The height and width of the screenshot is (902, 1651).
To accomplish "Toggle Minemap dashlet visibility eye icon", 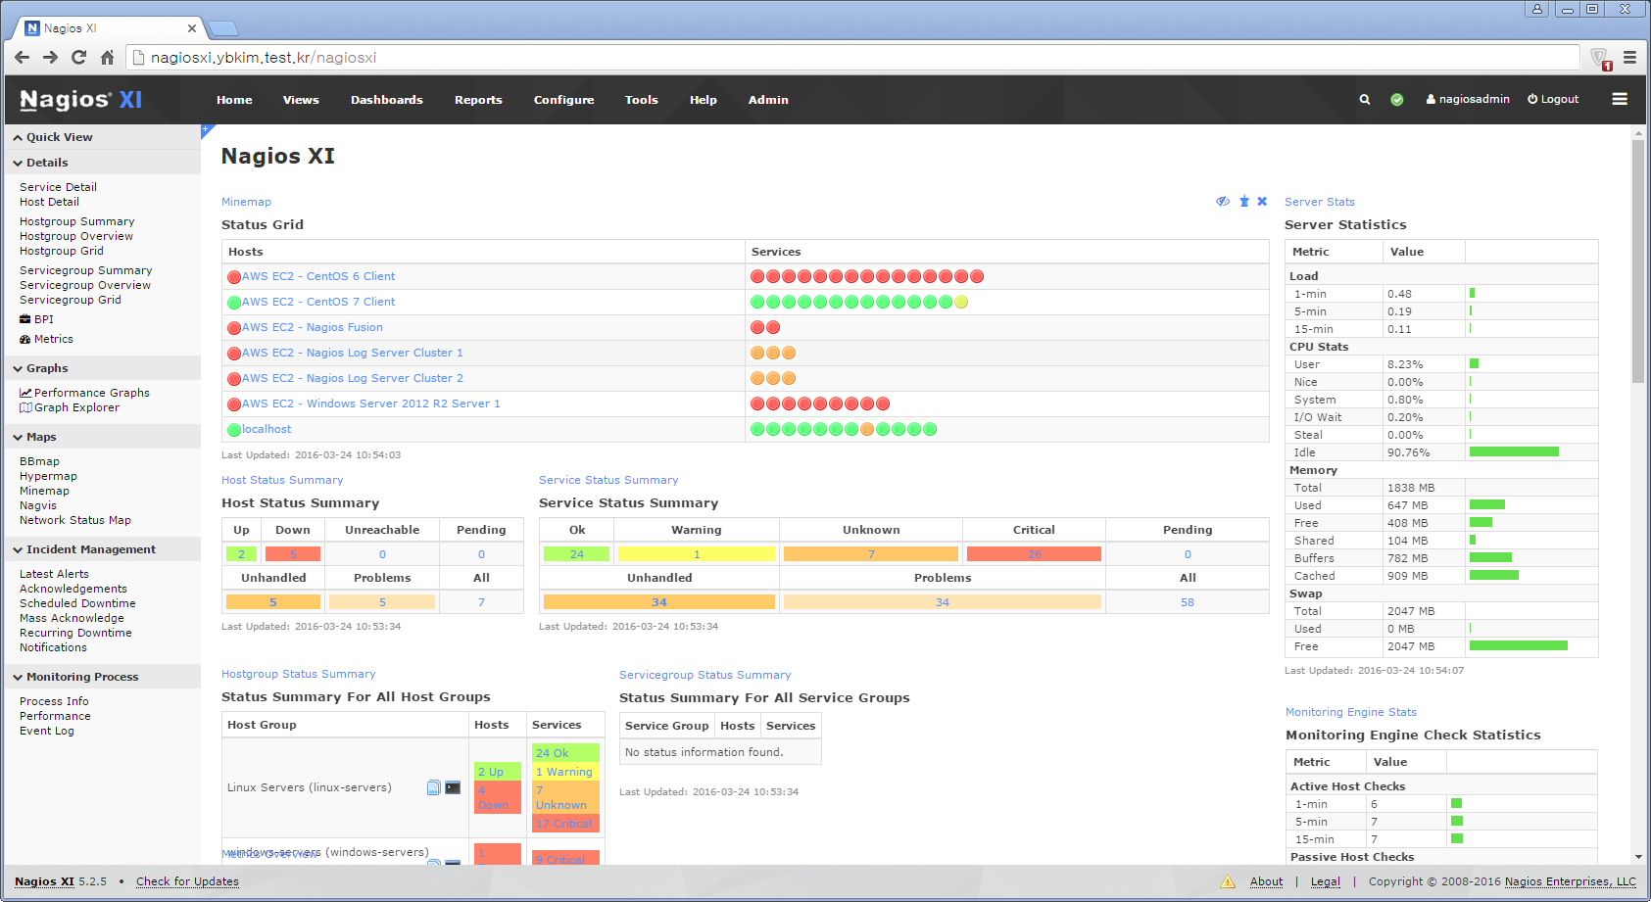I will [1223, 201].
